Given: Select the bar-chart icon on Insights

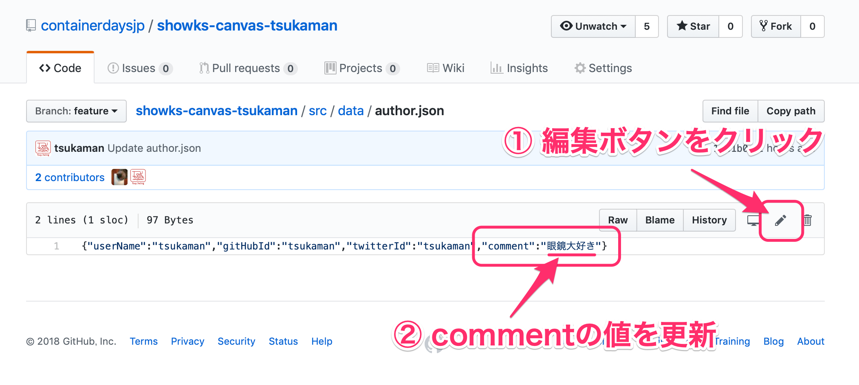Looking at the screenshot, I should point(497,68).
